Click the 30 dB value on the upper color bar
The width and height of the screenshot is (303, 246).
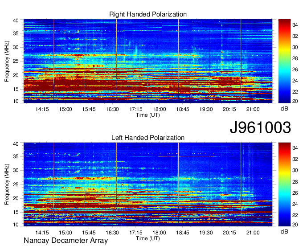point(295,47)
